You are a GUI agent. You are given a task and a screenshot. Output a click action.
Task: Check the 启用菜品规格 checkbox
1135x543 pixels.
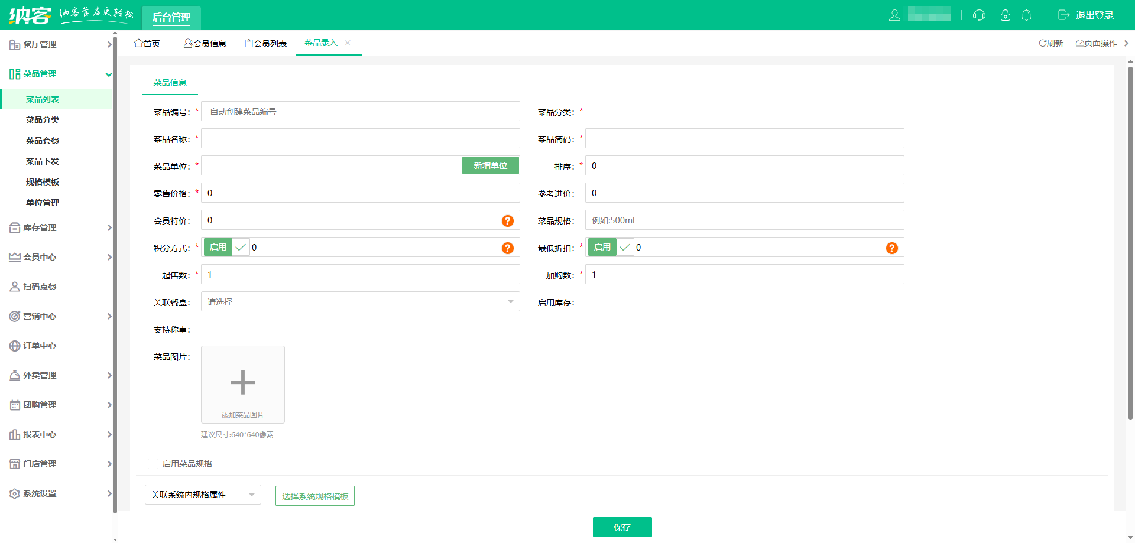[x=153, y=464]
